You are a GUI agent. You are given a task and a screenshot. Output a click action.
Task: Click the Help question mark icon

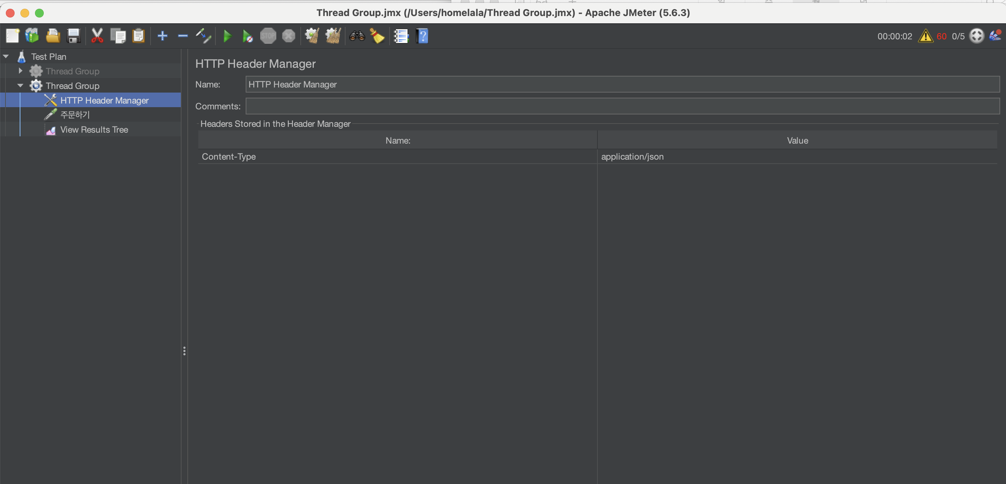pyautogui.click(x=422, y=36)
